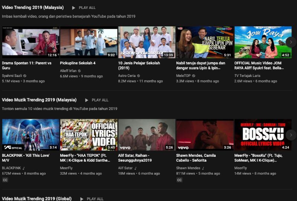Click the 3:14 duration badge on BLACKPINK video
Image resolution: width=297 pixels, height=201 pixels.
click(53, 147)
